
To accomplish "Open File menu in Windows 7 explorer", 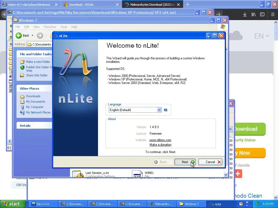I will click(18, 27).
